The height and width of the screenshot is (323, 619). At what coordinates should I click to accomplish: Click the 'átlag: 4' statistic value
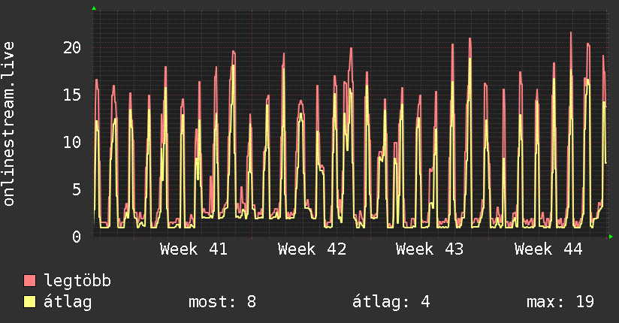(x=391, y=302)
